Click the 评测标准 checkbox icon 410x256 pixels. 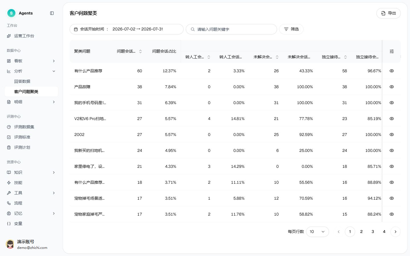pyautogui.click(x=9, y=137)
